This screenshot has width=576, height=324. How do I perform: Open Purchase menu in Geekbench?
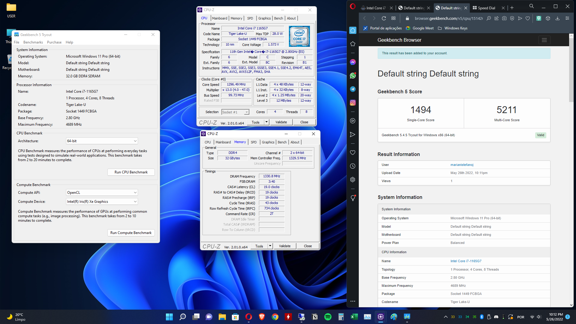click(54, 42)
